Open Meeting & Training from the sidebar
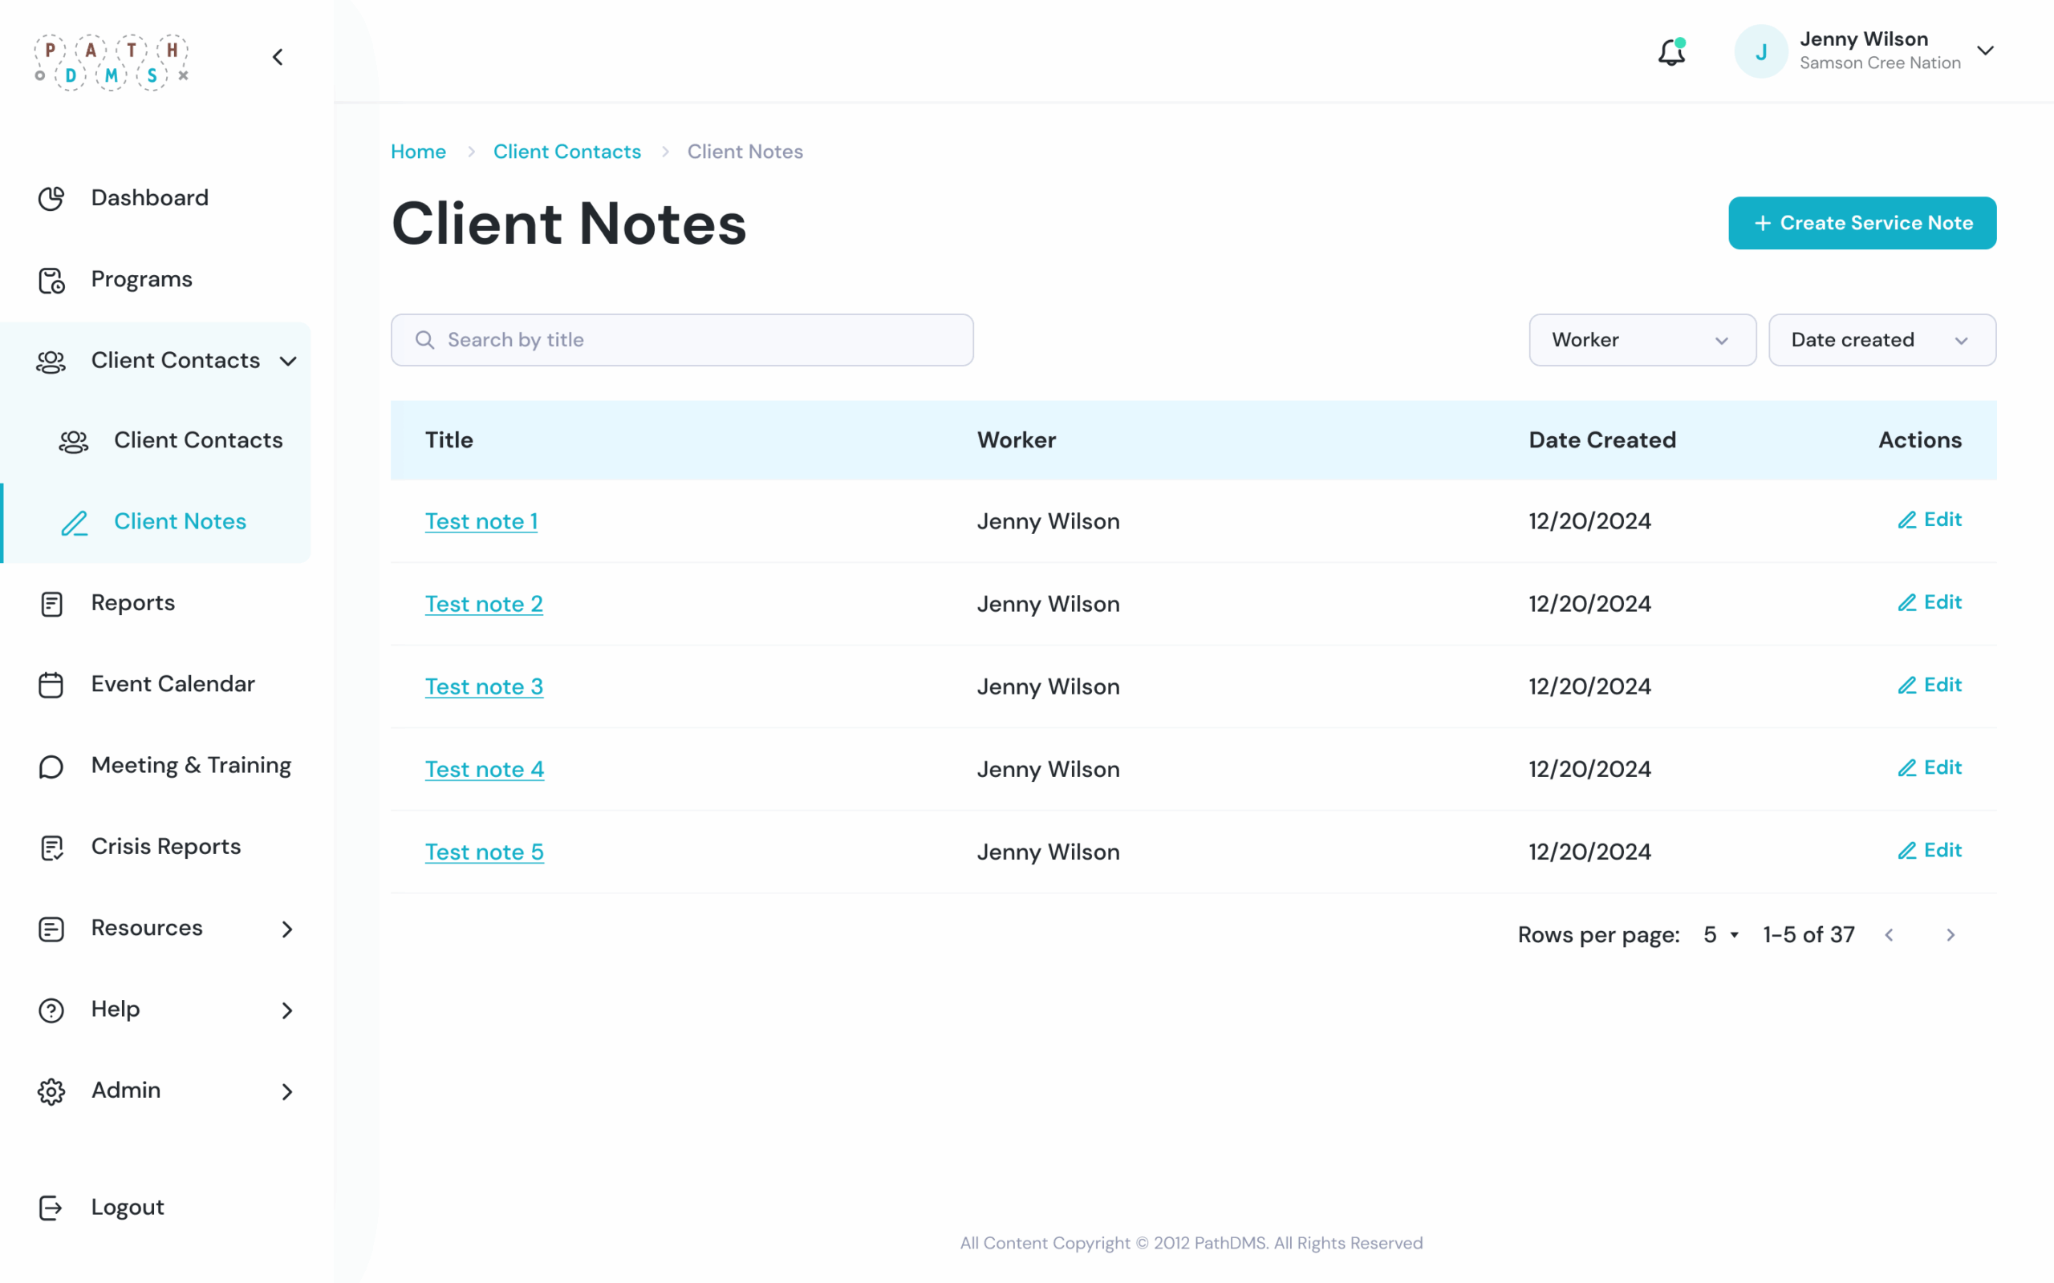The image size is (2054, 1283). [x=191, y=765]
